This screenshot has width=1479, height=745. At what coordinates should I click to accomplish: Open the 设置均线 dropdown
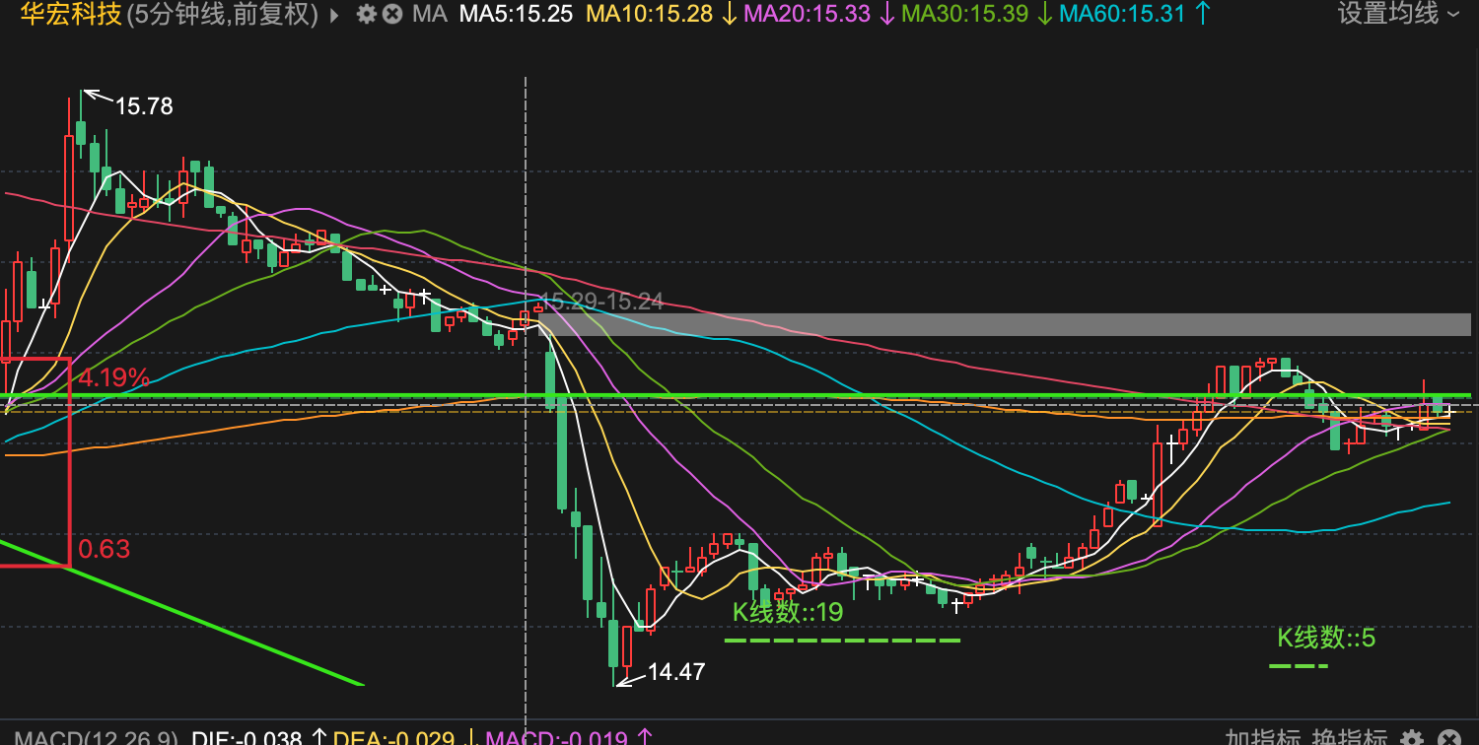(1400, 14)
